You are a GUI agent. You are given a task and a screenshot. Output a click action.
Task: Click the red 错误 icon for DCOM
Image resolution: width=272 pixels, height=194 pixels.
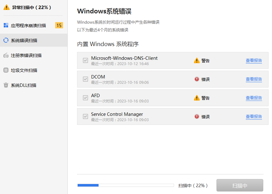tap(197, 79)
